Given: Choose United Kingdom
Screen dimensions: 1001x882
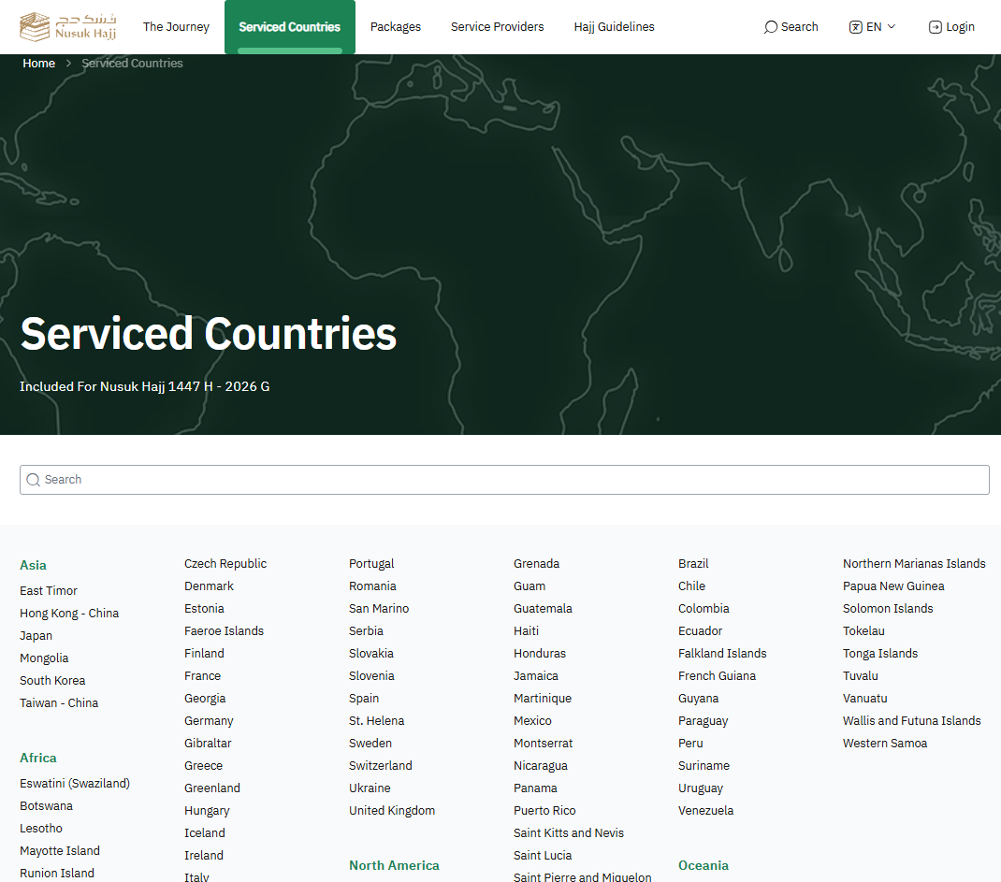Looking at the screenshot, I should 392,811.
